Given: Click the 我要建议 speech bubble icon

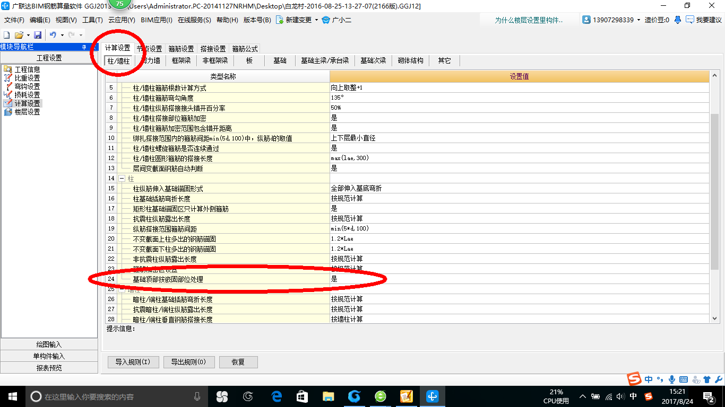Looking at the screenshot, I should (x=690, y=20).
